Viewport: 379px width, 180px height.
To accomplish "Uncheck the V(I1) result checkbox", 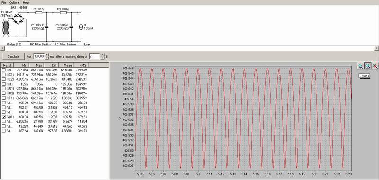I will pyautogui.click(x=4, y=117).
